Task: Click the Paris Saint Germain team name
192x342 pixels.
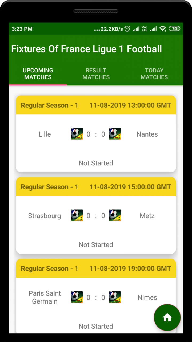Action: click(x=45, y=297)
